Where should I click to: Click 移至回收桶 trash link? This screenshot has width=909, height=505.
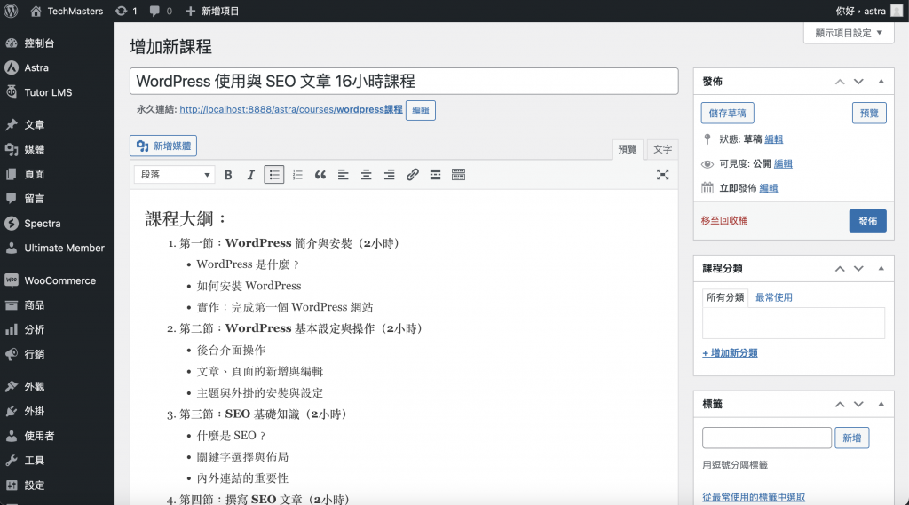click(724, 220)
